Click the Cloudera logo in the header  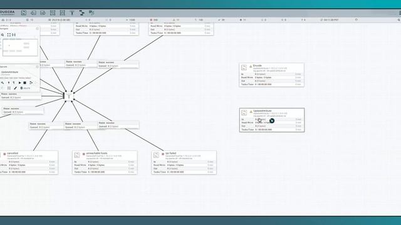(x=7, y=12)
